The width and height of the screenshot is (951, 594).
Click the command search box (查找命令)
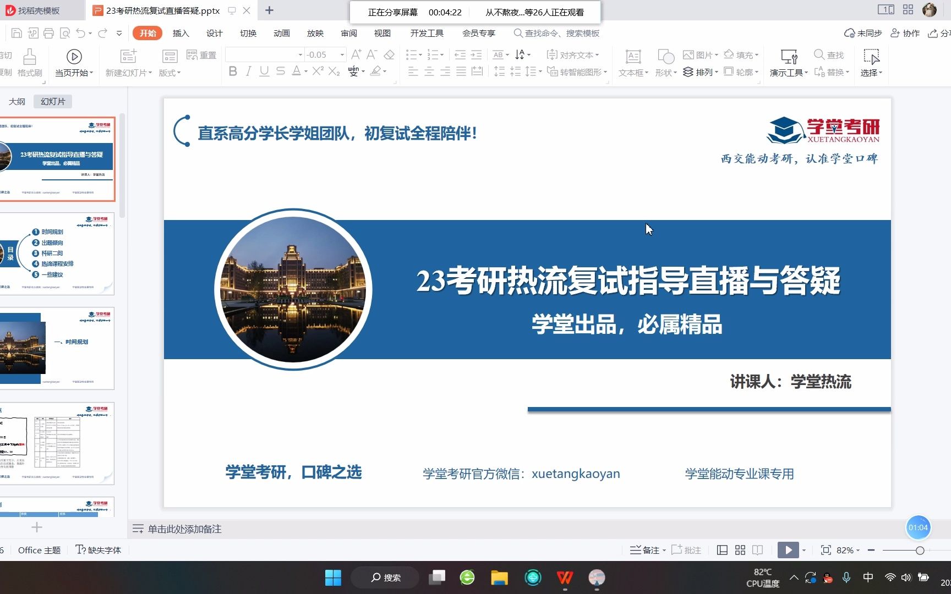[556, 34]
